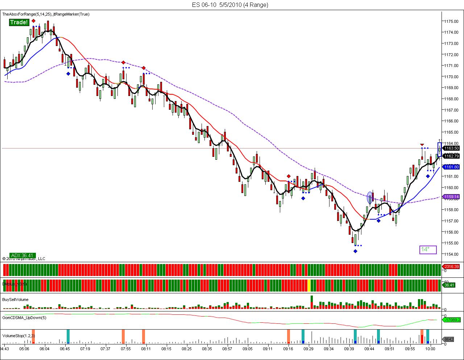Image resolution: width=464 pixels, height=360 pixels.
Task: Click the teal VolumeStop bar near 09:44
Action: [x=378, y=336]
